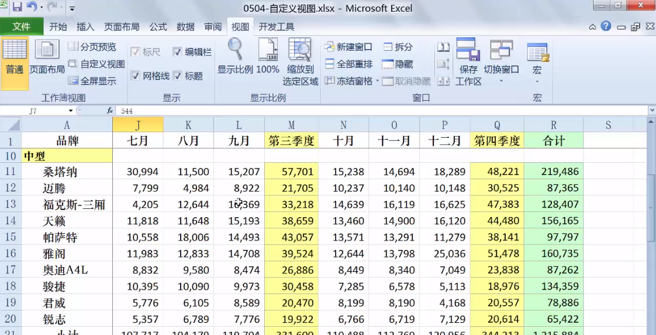Click cell with value 25,036
Screen dimensions: 656x335
tap(445, 253)
